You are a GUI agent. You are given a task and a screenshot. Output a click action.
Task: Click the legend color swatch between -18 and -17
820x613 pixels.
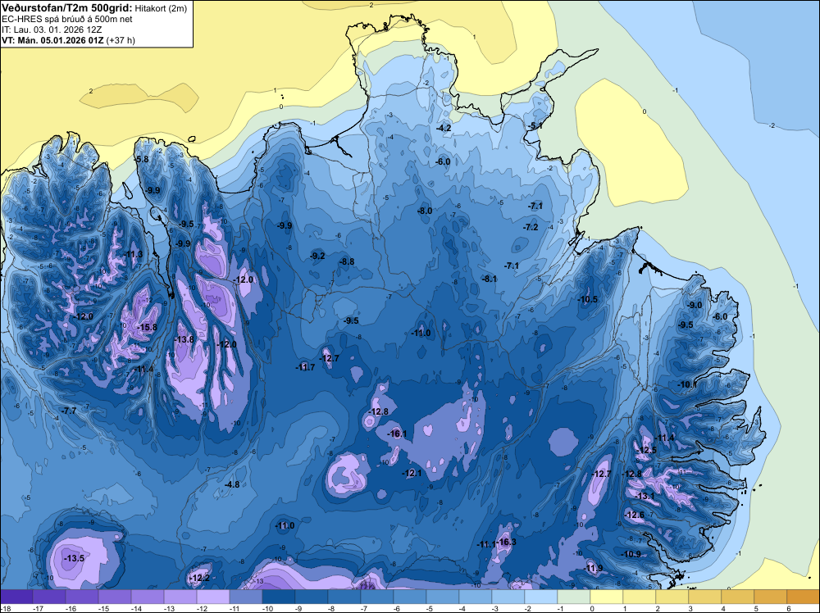pos(16,597)
